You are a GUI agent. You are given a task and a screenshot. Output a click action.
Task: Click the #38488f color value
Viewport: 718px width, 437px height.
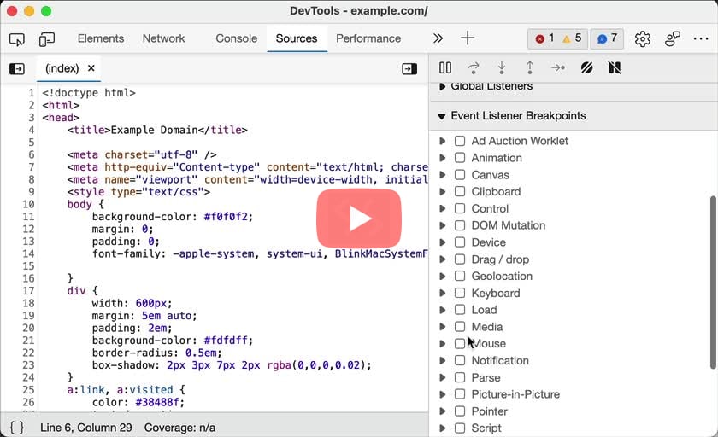[157, 402]
